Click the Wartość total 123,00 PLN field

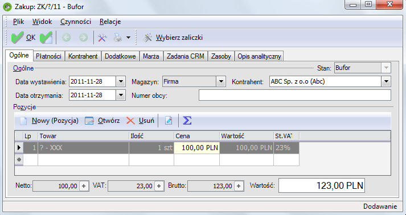point(322,185)
